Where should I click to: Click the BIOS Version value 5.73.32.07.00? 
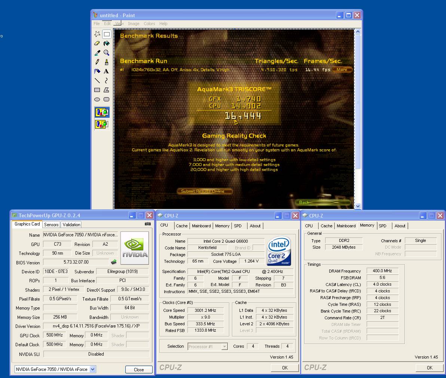point(76,262)
